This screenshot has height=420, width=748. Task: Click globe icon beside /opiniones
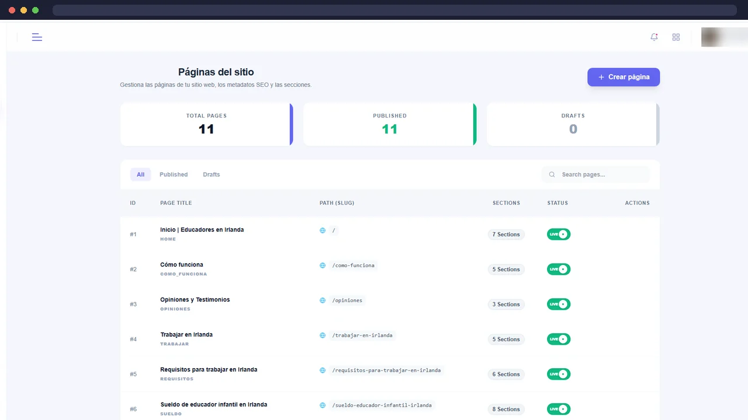coord(323,300)
